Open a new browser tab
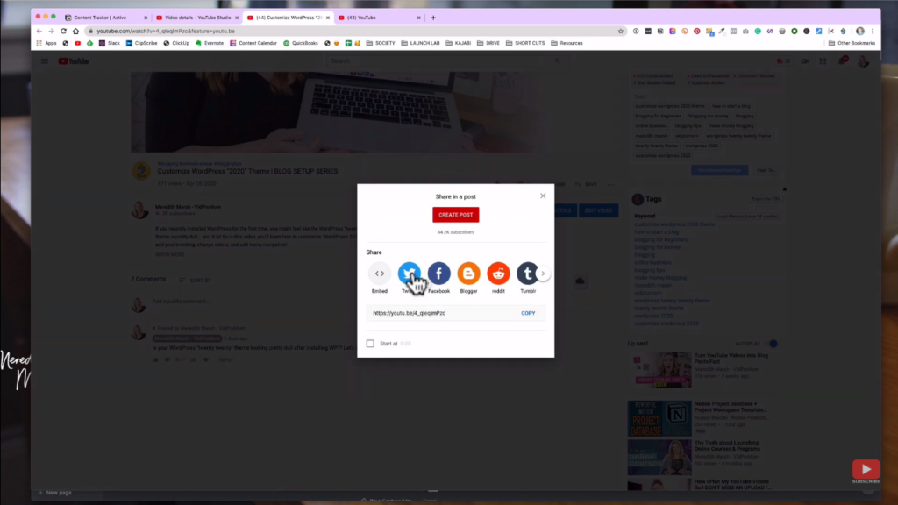The width and height of the screenshot is (898, 505). (433, 18)
